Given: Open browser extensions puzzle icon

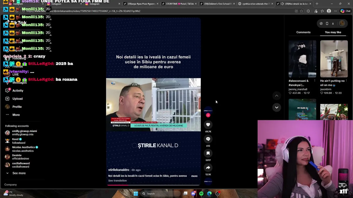Looking at the screenshot, I should 308,11.
